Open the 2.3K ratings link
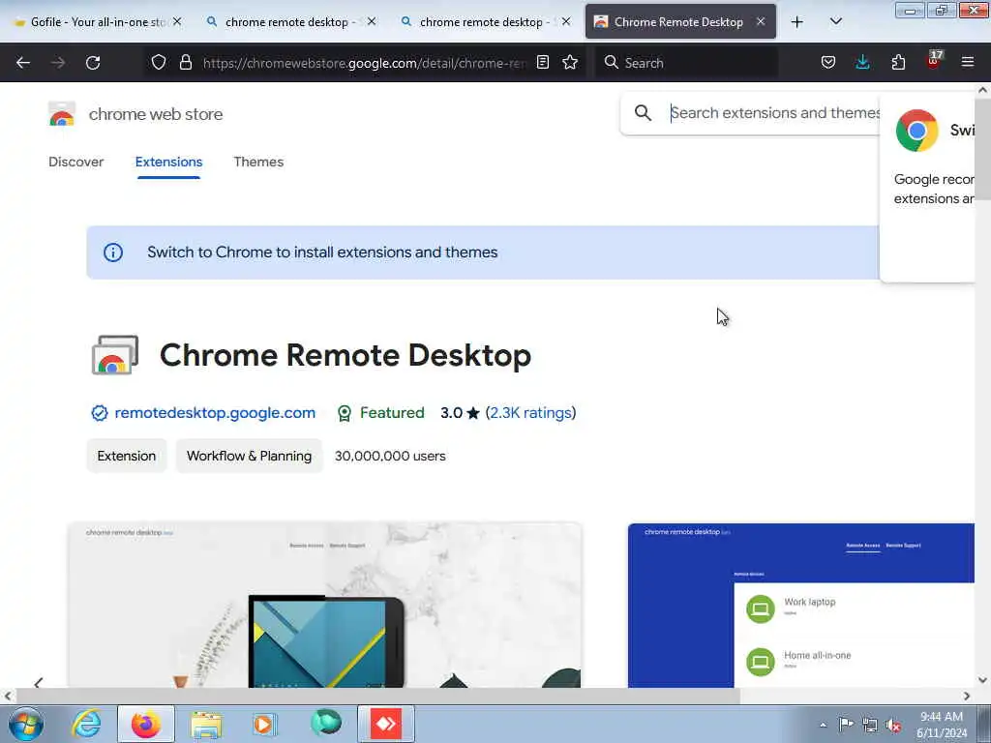This screenshot has height=743, width=991. click(530, 413)
